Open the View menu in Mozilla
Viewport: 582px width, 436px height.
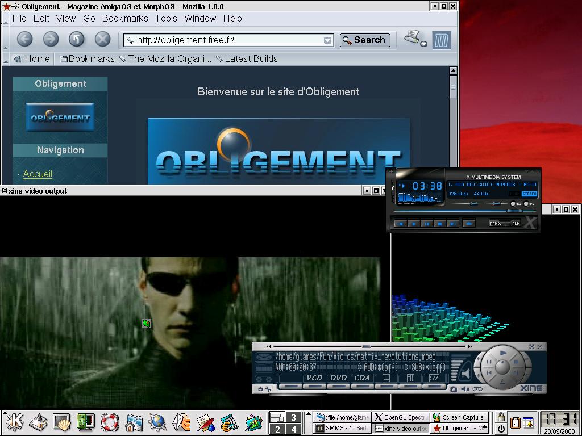[66, 19]
